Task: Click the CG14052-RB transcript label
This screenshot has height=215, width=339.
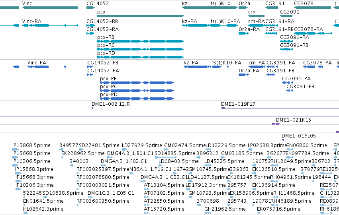Action: tap(102, 21)
